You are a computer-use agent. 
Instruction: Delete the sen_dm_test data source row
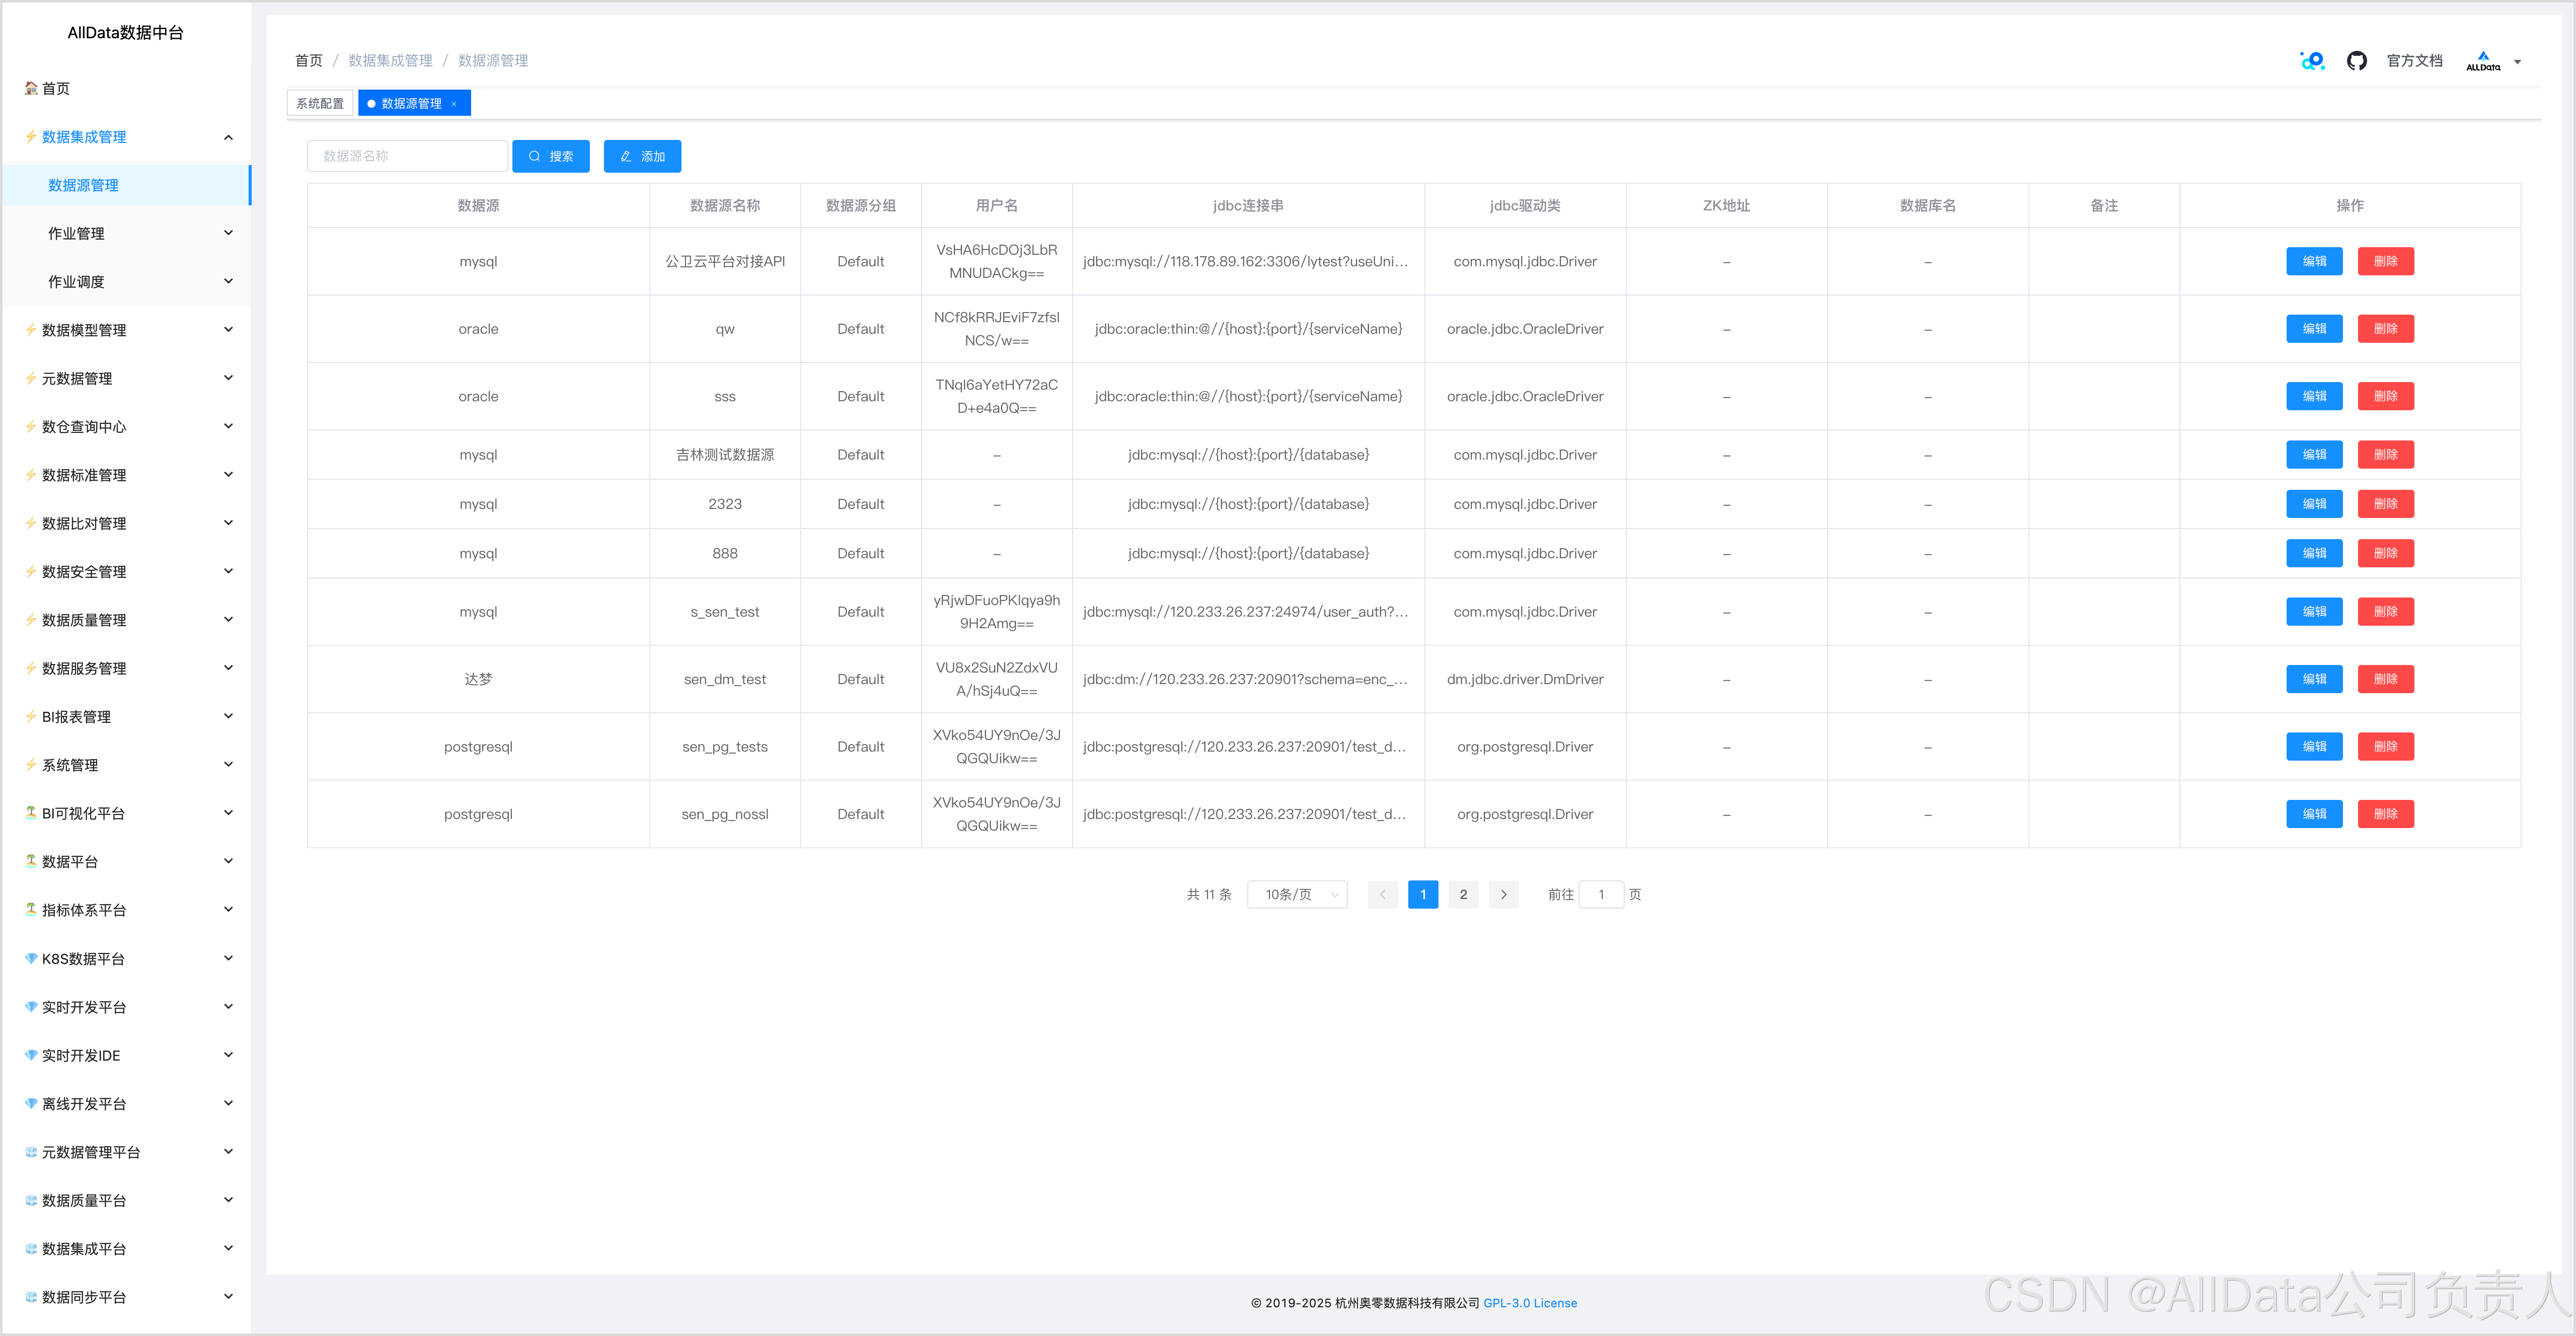[x=2385, y=679]
